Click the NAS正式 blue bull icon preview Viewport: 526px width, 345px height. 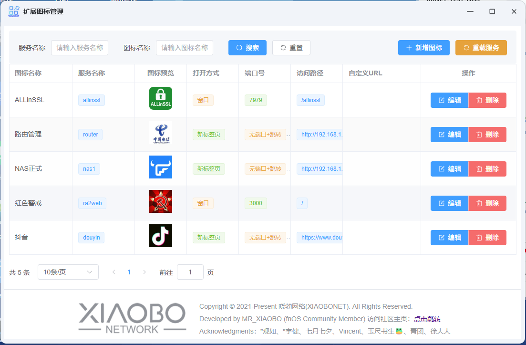pyautogui.click(x=161, y=167)
